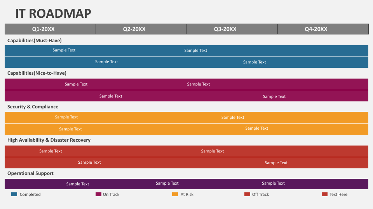Select the Security & Compliance heading
This screenshot has height=209, width=373.
[x=33, y=107]
